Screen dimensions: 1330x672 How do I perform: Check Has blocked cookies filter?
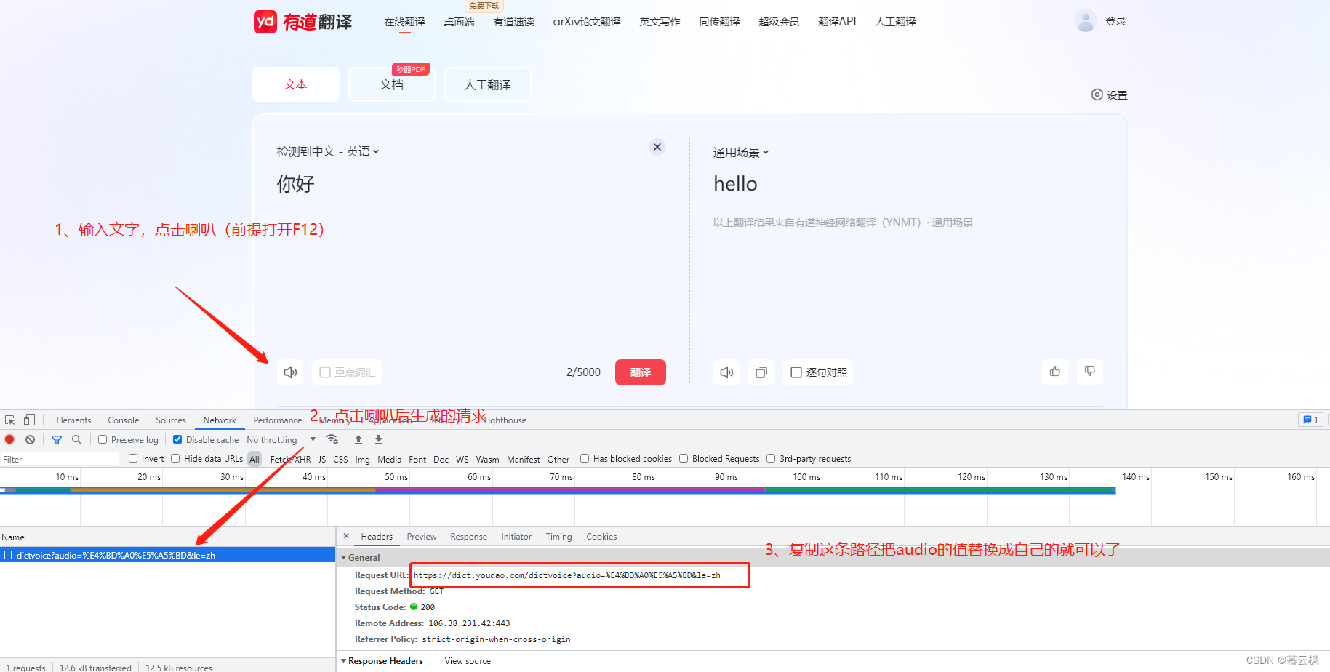pyautogui.click(x=585, y=458)
